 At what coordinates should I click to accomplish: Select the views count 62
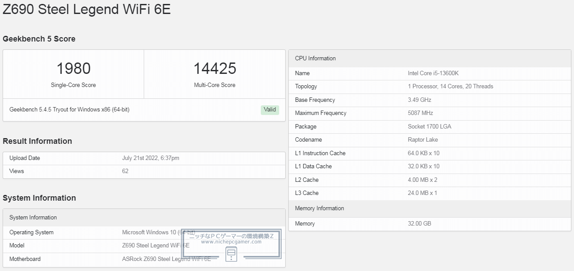125,171
